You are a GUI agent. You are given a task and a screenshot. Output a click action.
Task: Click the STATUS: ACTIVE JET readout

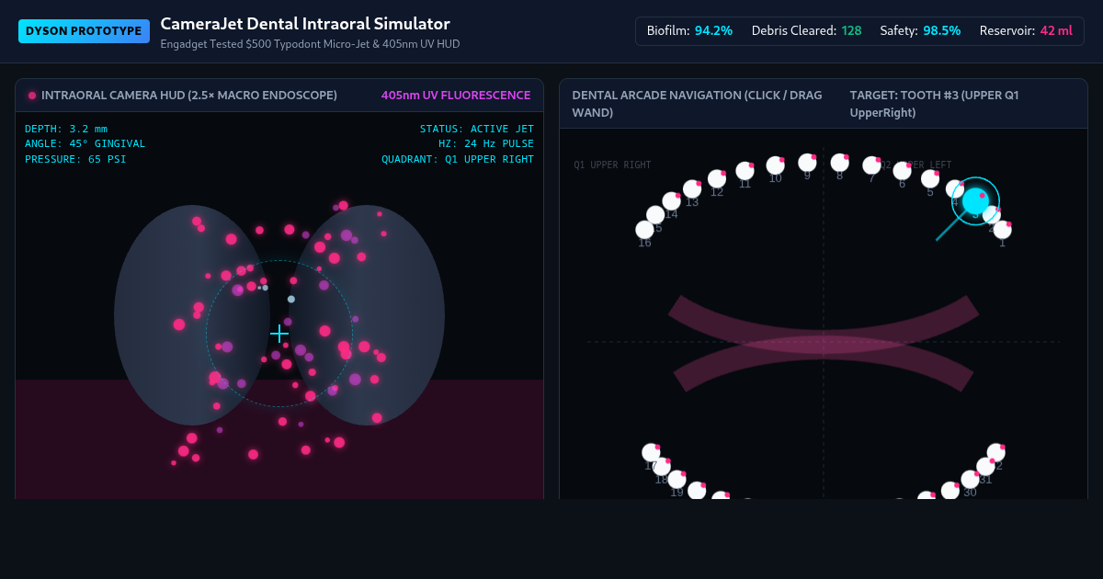point(477,129)
